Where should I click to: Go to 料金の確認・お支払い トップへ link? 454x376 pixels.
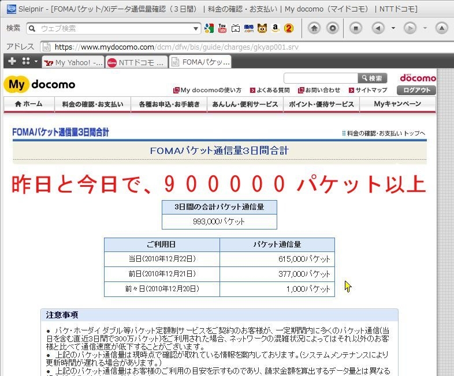(x=384, y=133)
